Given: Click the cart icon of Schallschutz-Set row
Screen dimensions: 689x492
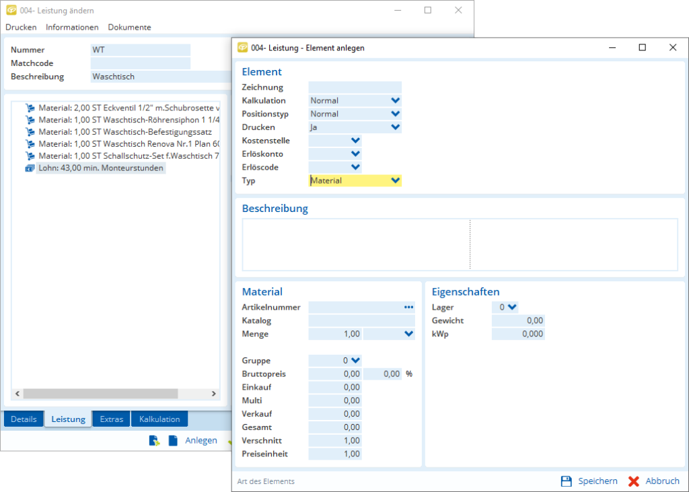Looking at the screenshot, I should (30, 156).
